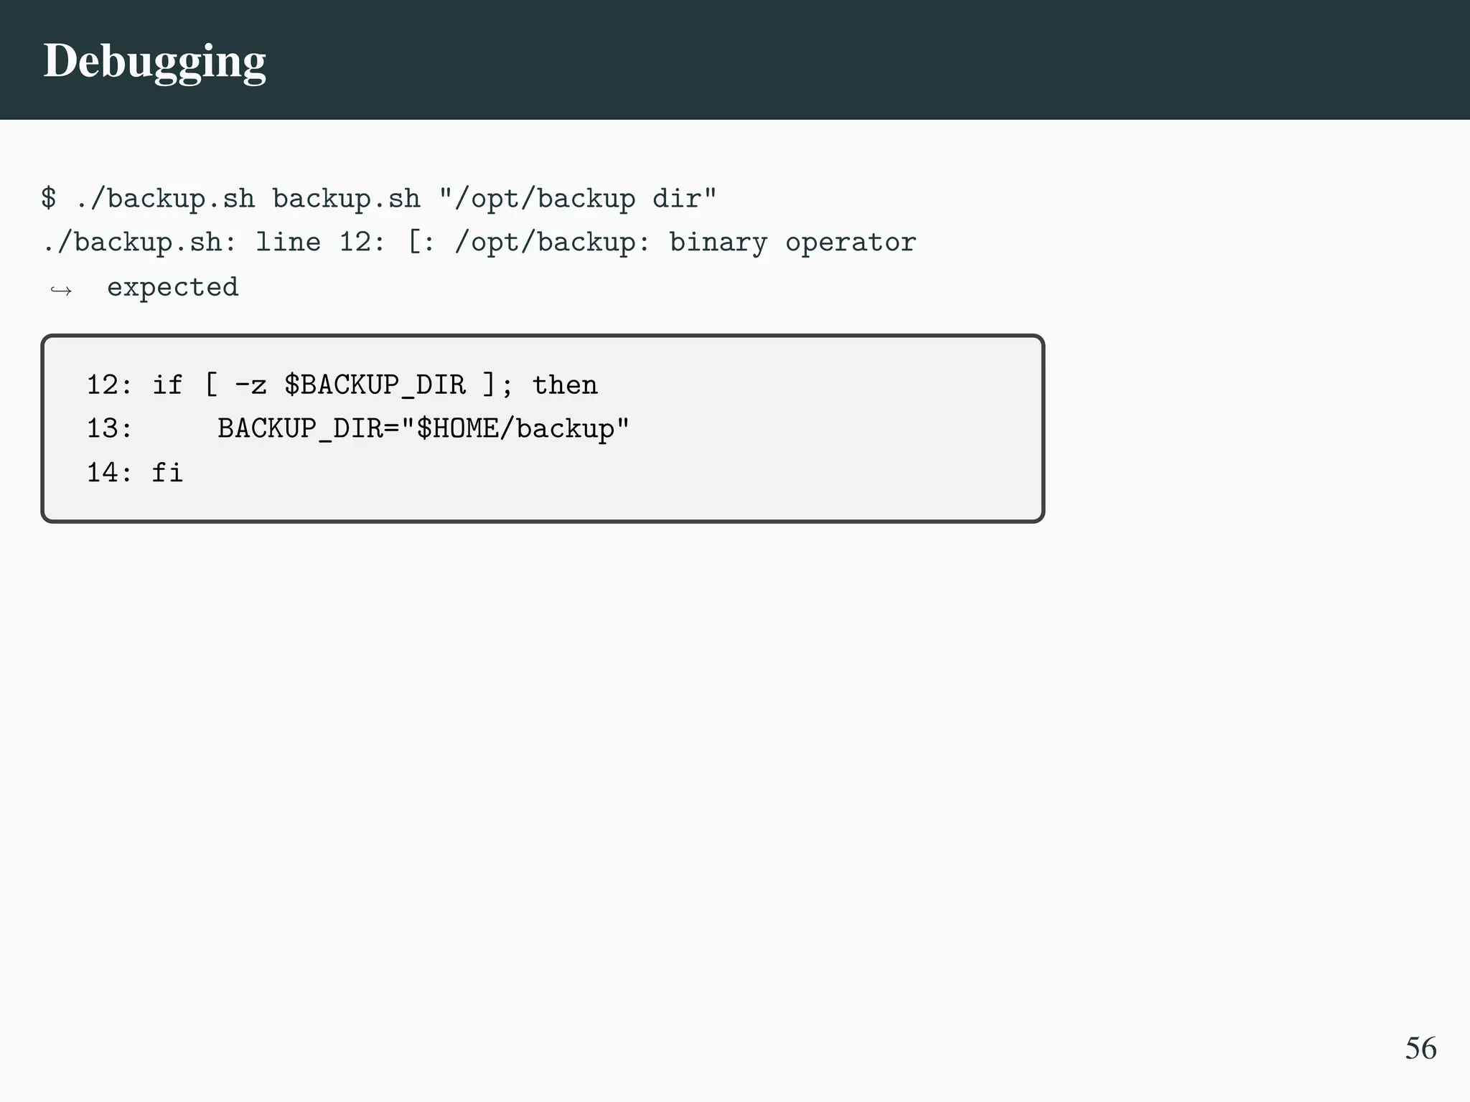Click the second backup.sh argument
The image size is (1470, 1102).
(346, 199)
